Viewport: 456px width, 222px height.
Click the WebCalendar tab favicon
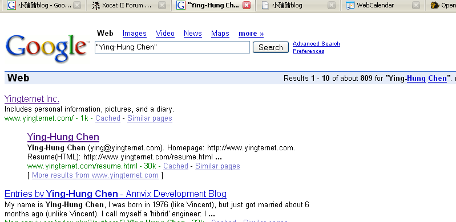[x=350, y=5]
